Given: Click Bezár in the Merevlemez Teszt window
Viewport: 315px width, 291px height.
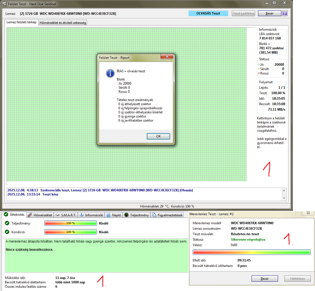Looking at the screenshot, I should pyautogui.click(x=265, y=278).
